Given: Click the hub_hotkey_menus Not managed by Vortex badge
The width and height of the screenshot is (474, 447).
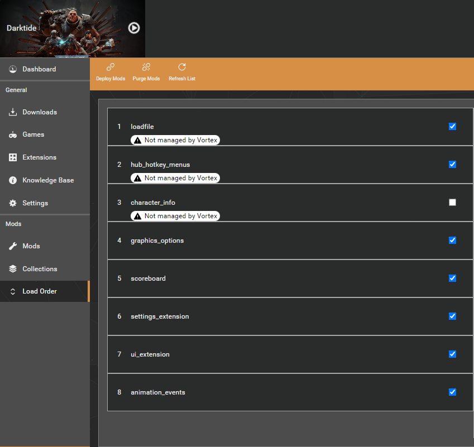Looking at the screenshot, I should click(x=175, y=178).
